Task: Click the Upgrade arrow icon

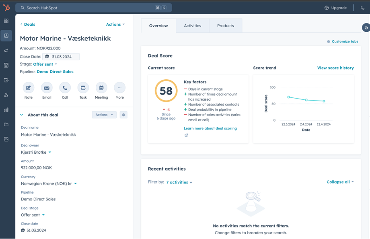Action: [327, 8]
